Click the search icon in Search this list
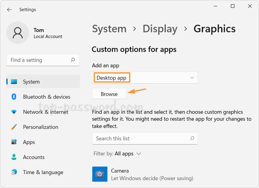Viewport: 259px width, 188px height. coord(191,139)
